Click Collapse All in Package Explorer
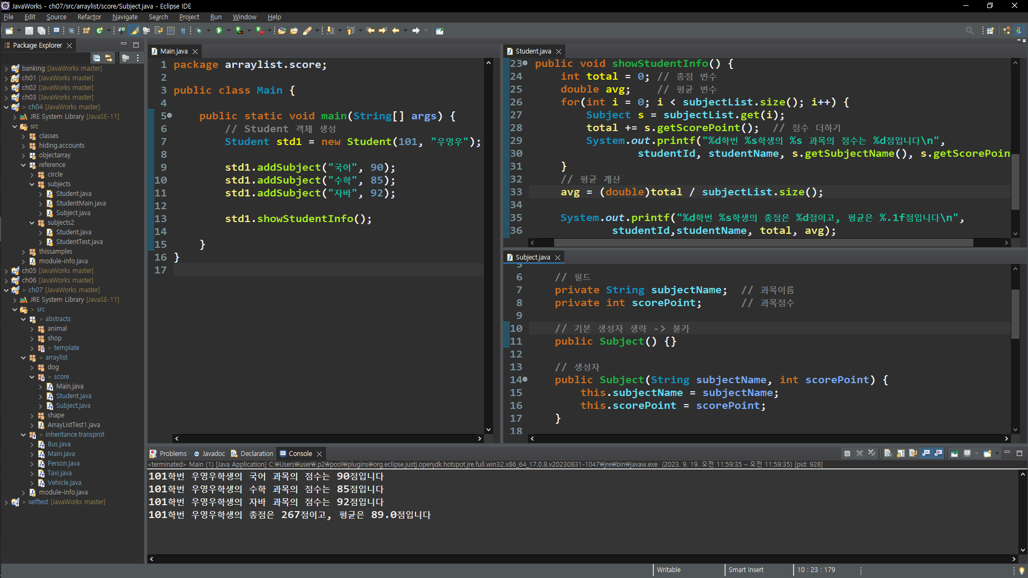 click(96, 58)
